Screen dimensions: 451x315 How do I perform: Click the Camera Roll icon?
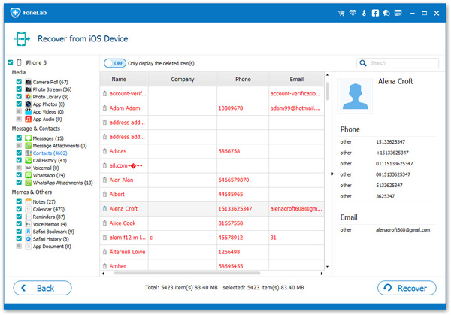coord(29,82)
